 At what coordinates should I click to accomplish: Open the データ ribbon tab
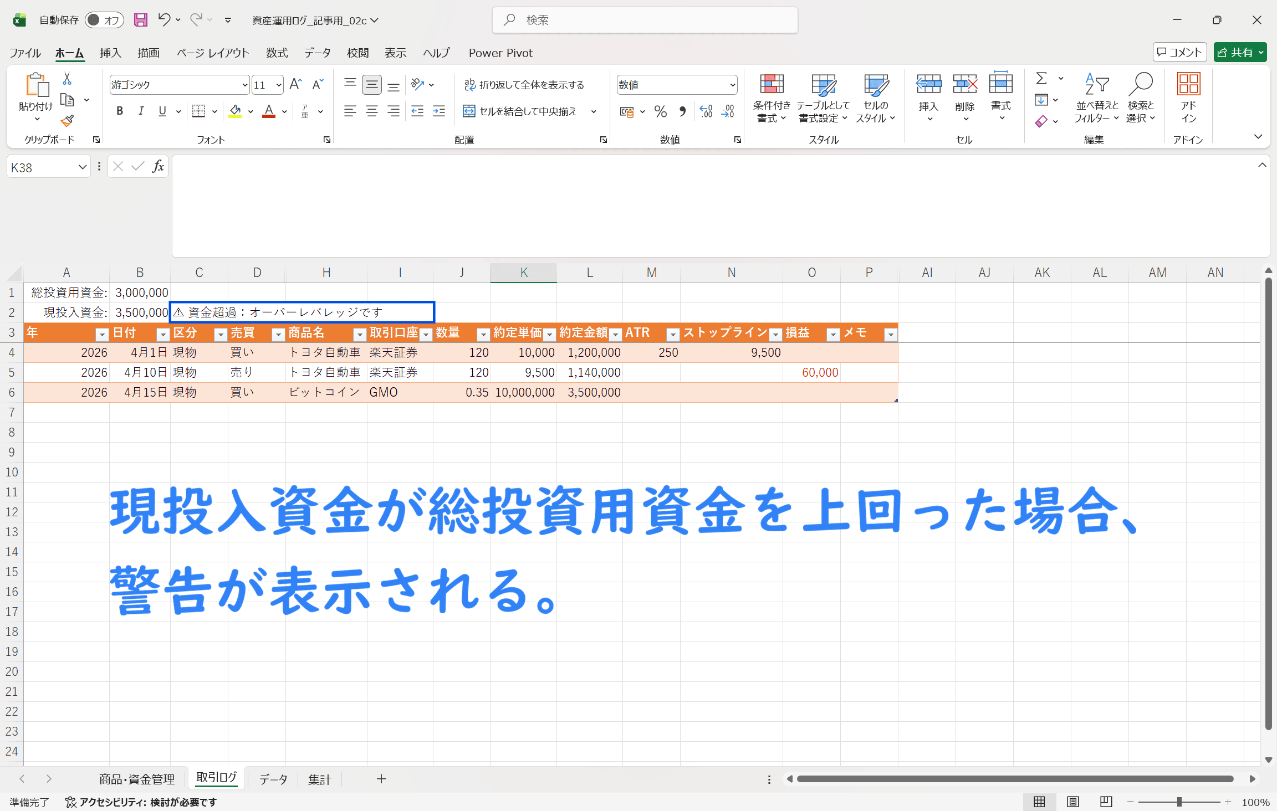317,53
